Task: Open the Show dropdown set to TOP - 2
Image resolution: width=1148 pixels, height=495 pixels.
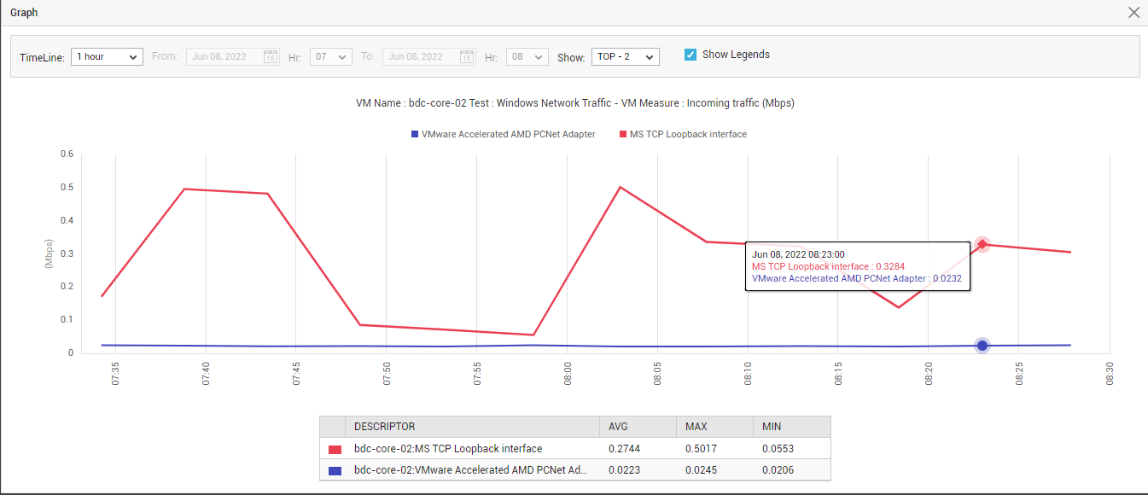Action: [626, 56]
